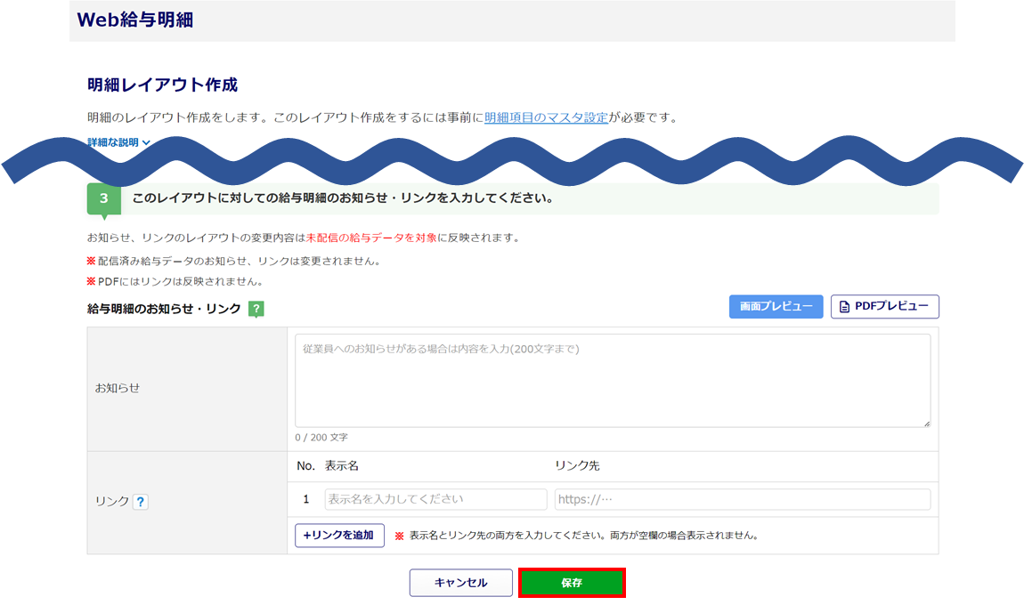This screenshot has width=1024, height=605.
Task: Open the blue help icon next to リンク
Action: coord(141,502)
